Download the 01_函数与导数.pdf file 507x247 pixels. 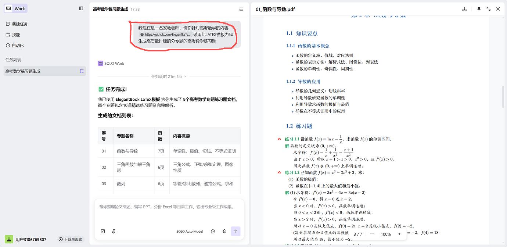[464, 9]
